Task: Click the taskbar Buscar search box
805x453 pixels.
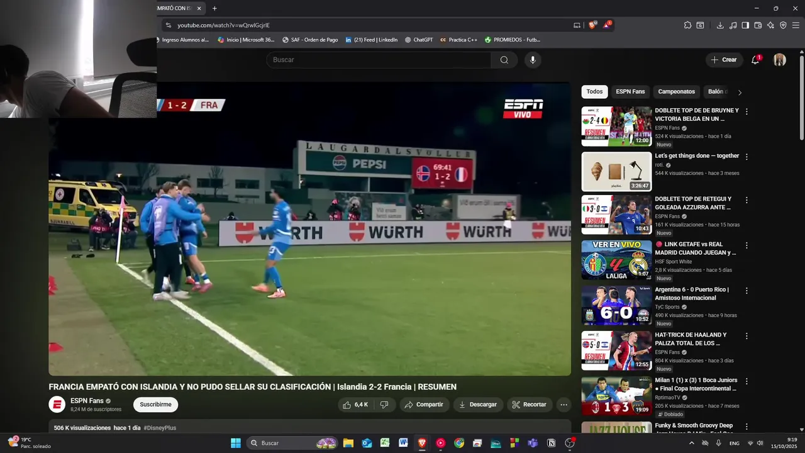Action: point(293,443)
